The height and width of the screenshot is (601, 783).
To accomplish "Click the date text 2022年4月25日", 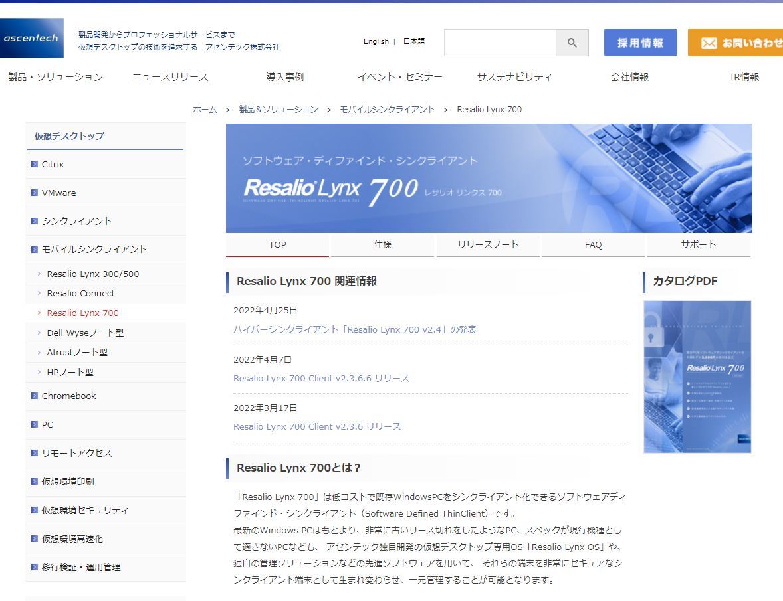I will (265, 310).
